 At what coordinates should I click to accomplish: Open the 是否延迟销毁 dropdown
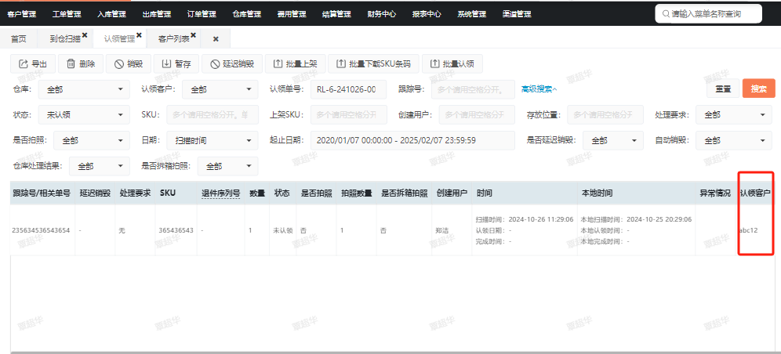point(613,141)
